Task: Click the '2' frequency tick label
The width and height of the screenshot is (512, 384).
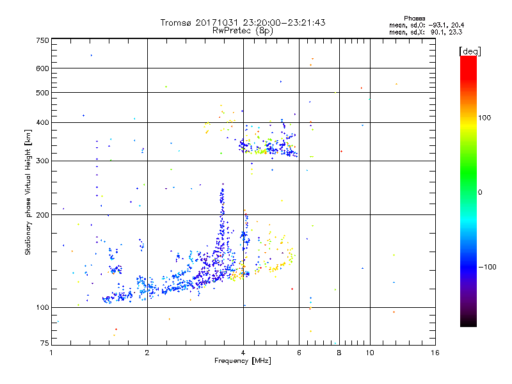Action: [147, 353]
